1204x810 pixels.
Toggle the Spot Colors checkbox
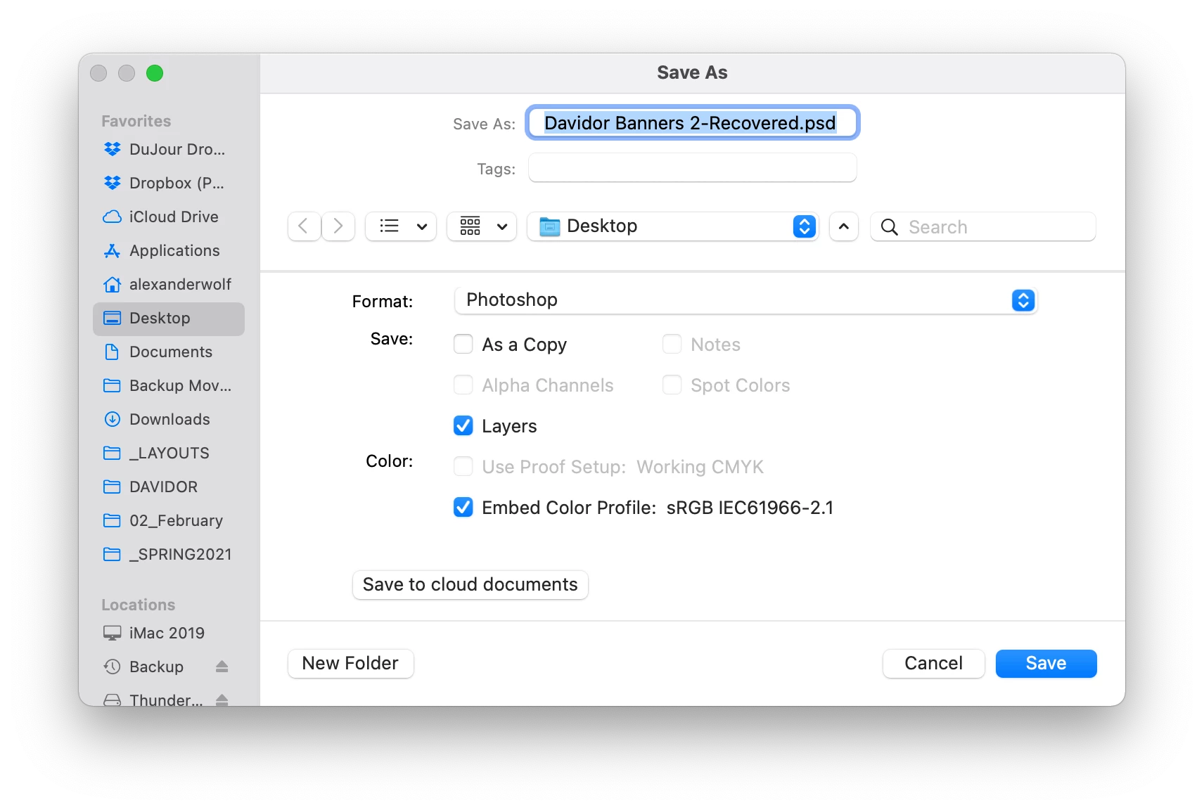[672, 385]
